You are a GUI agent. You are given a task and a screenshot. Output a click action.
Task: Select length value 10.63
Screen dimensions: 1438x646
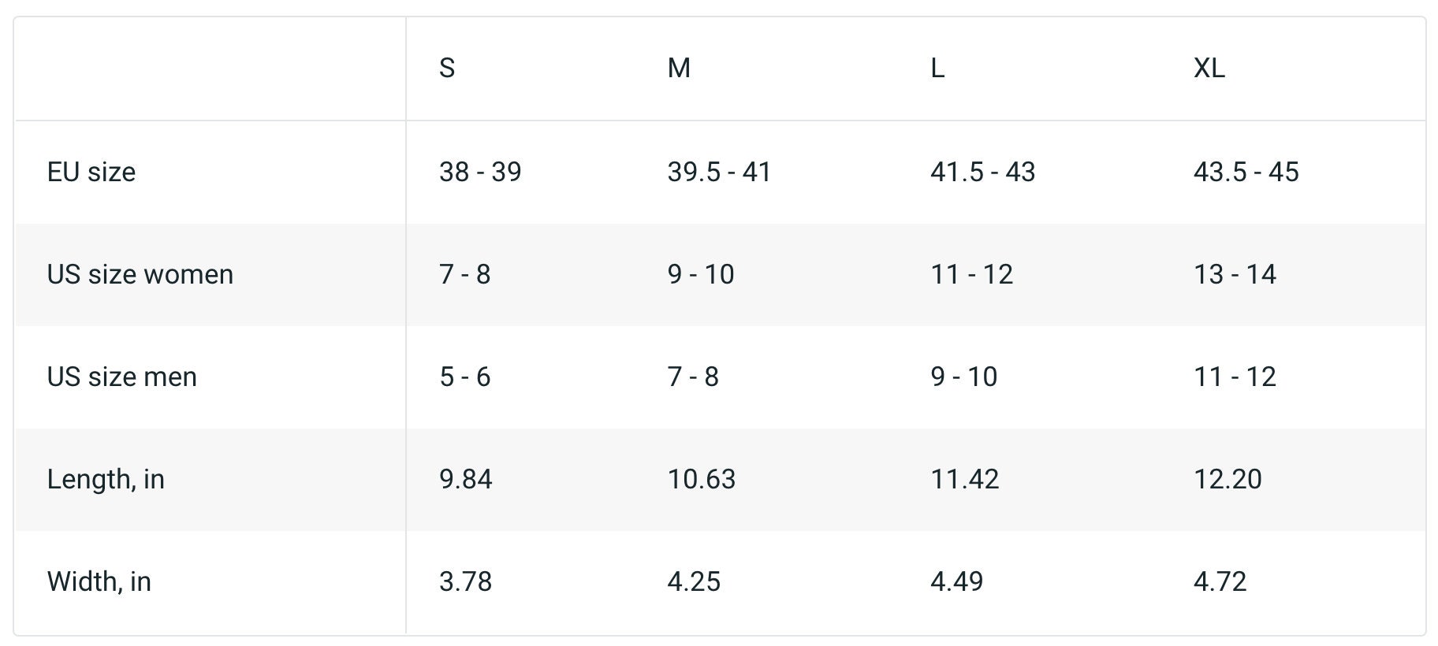702,479
